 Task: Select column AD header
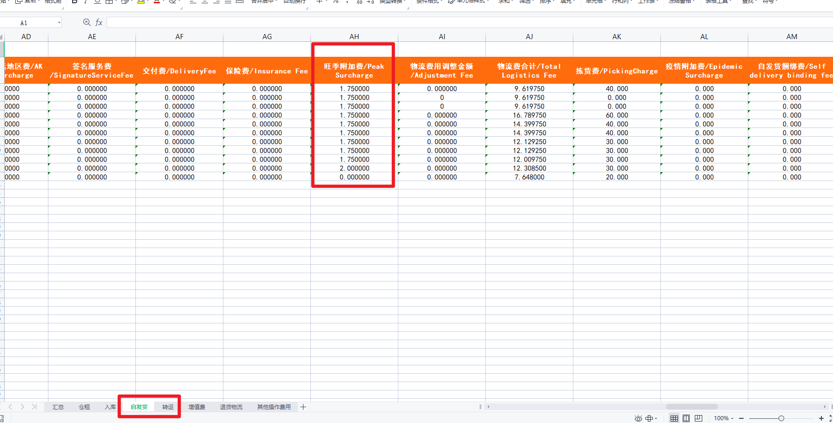coord(26,37)
